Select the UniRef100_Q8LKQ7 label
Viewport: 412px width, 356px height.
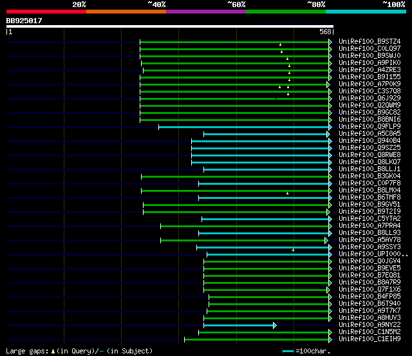pyautogui.click(x=370, y=162)
